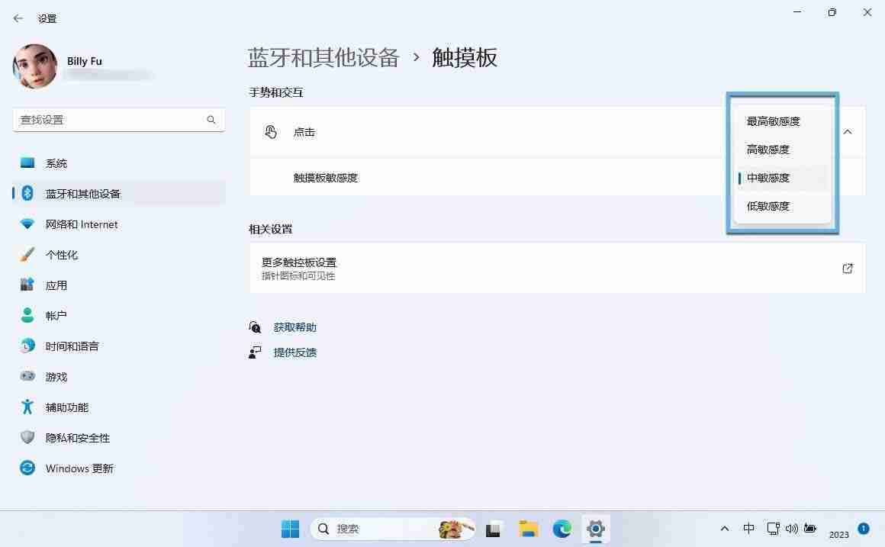Click the 获取帮助 help link
885x547 pixels.
pyautogui.click(x=294, y=327)
